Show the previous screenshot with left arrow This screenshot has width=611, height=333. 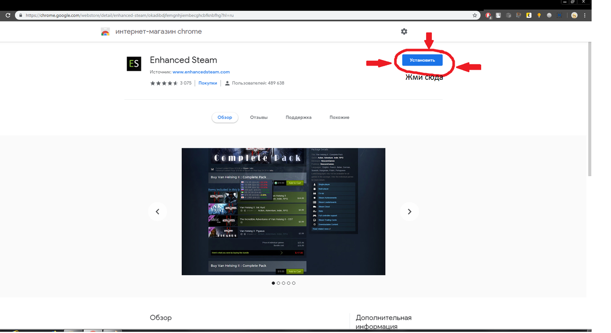click(x=157, y=211)
